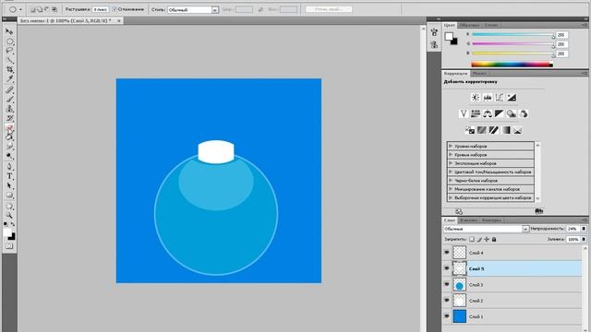
Task: Click the Add to selection mode icon
Action: coord(40,9)
